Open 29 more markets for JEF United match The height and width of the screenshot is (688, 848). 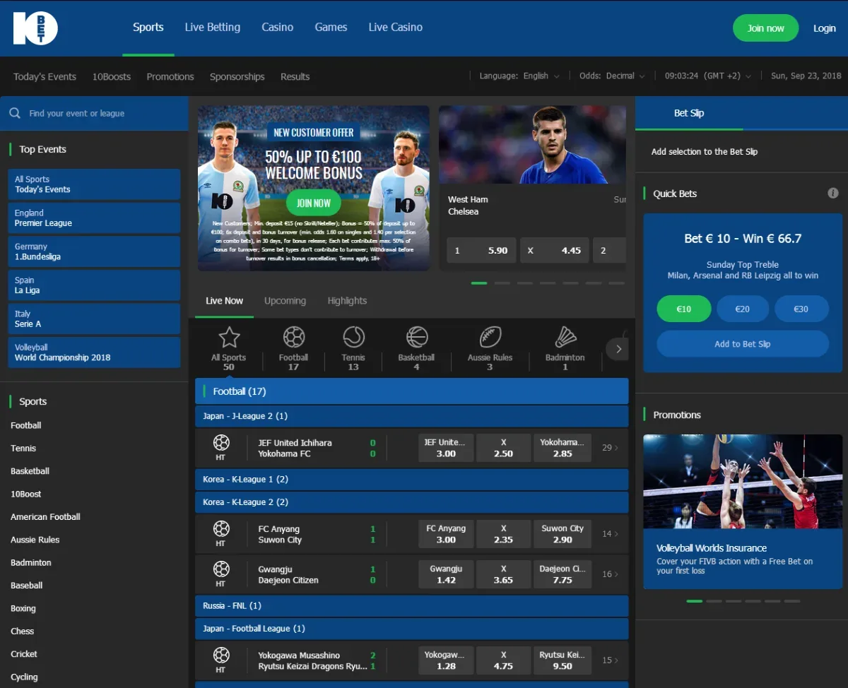[610, 448]
